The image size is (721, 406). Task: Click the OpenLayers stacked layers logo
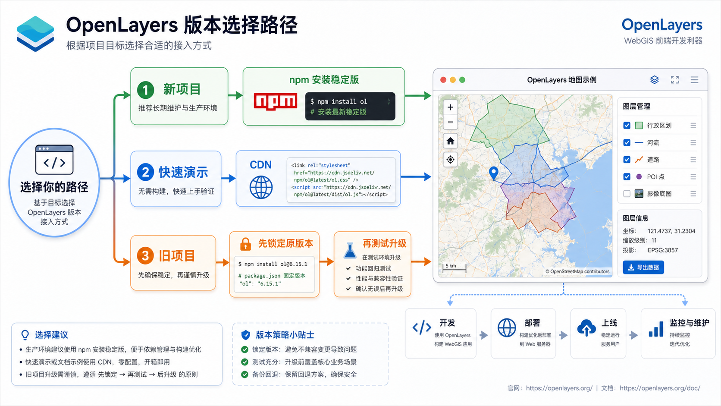[x=35, y=34]
